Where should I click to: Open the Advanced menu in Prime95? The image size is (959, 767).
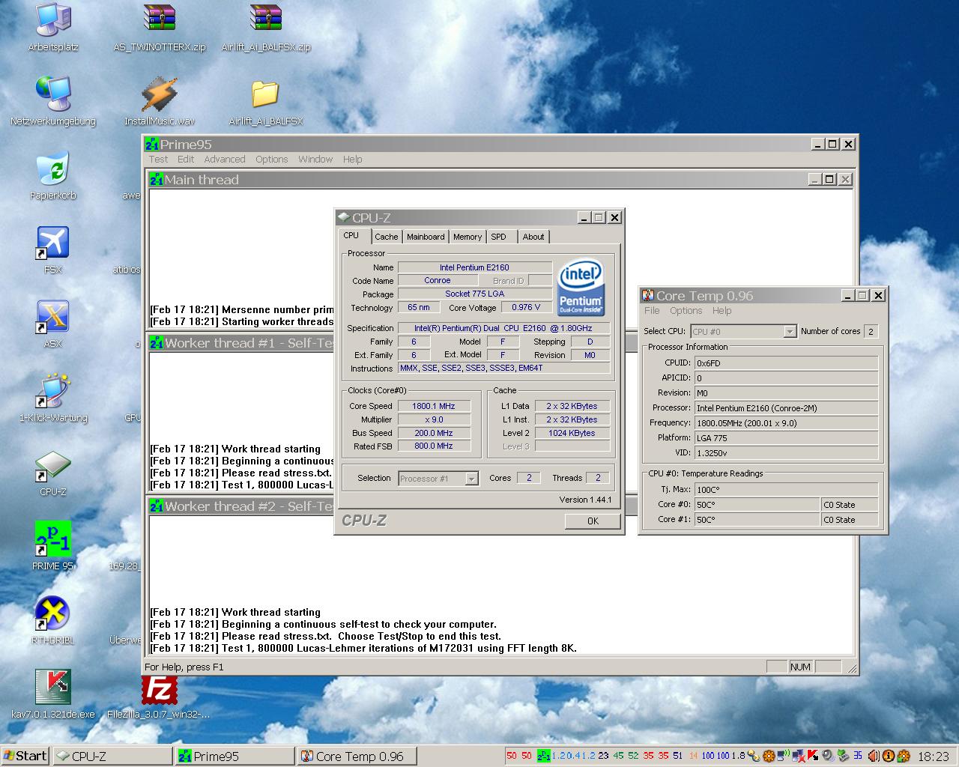pos(225,160)
